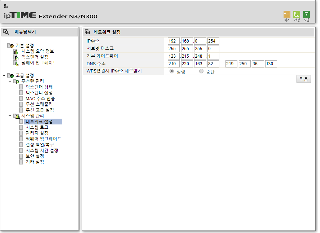Click the 다시 (refresh) icon in header
The height and width of the screenshot is (233, 320).
[x=287, y=14]
